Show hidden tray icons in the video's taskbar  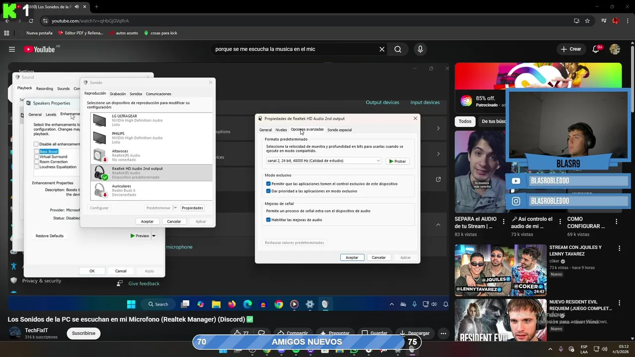coord(391,304)
